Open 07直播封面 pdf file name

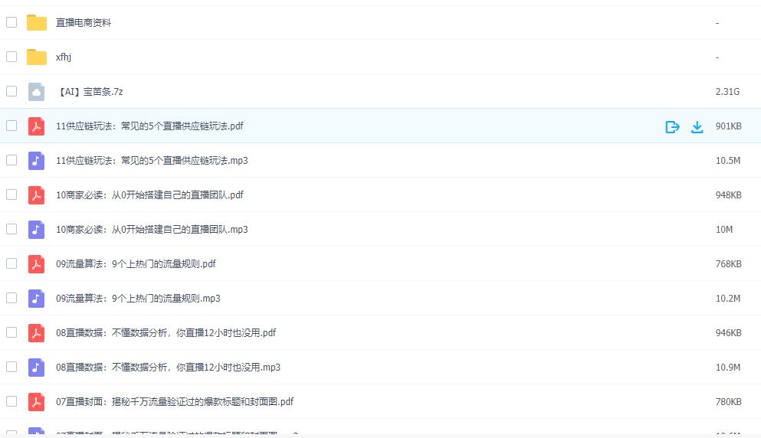175,402
